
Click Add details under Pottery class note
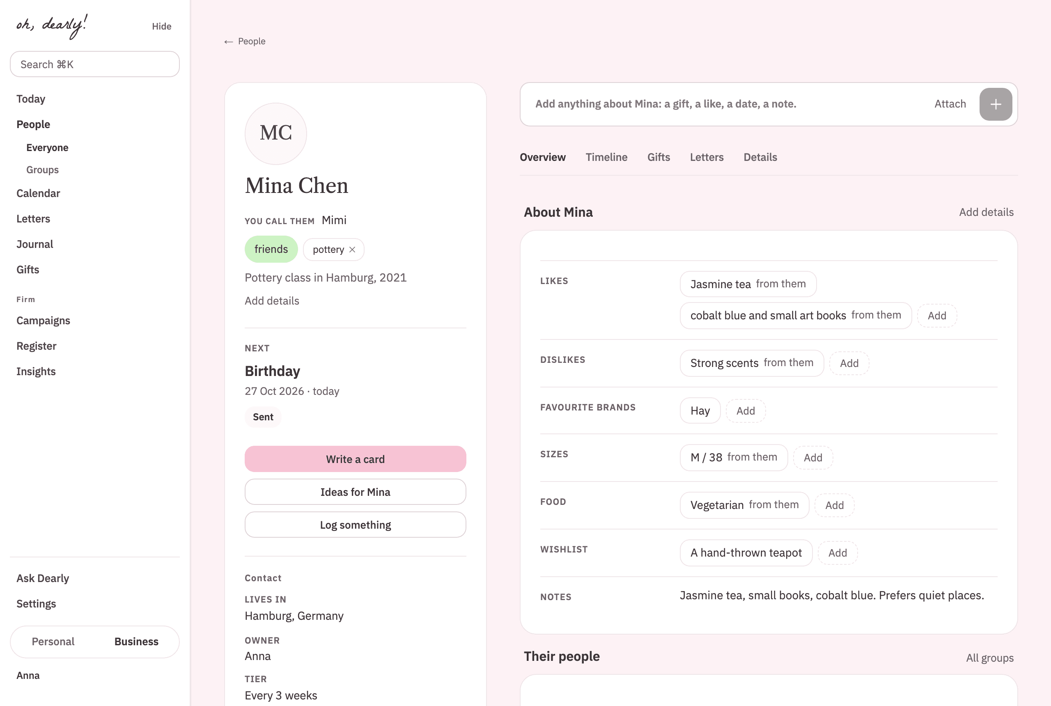[x=271, y=301]
